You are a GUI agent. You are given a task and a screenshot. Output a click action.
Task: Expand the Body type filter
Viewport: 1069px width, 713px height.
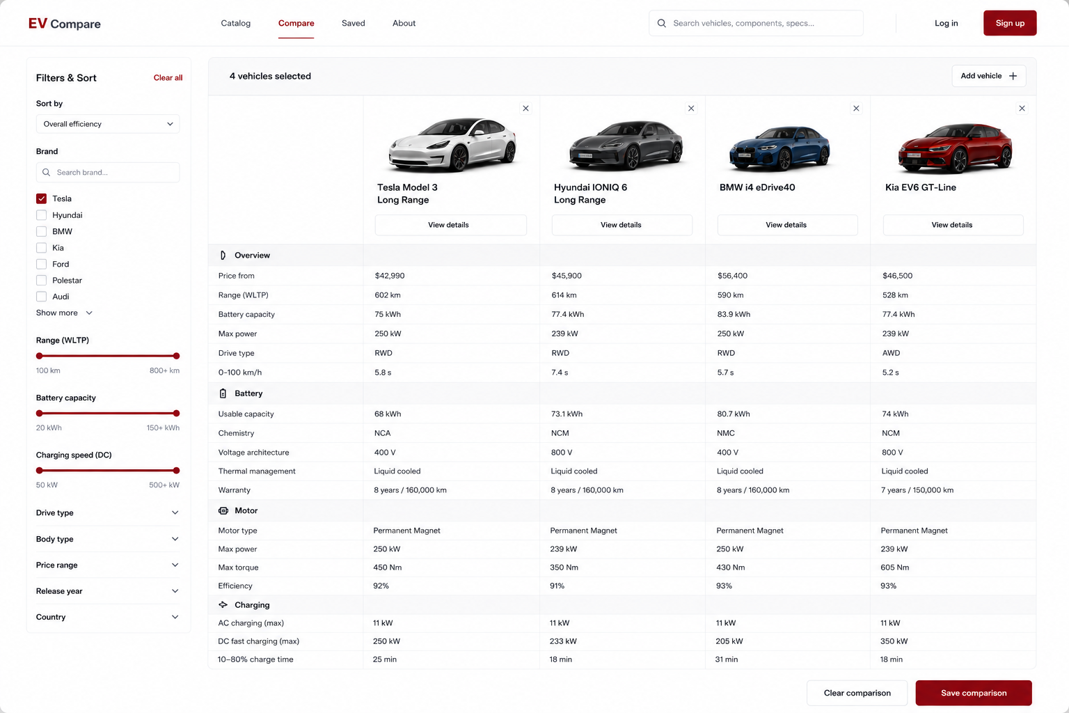(x=108, y=539)
